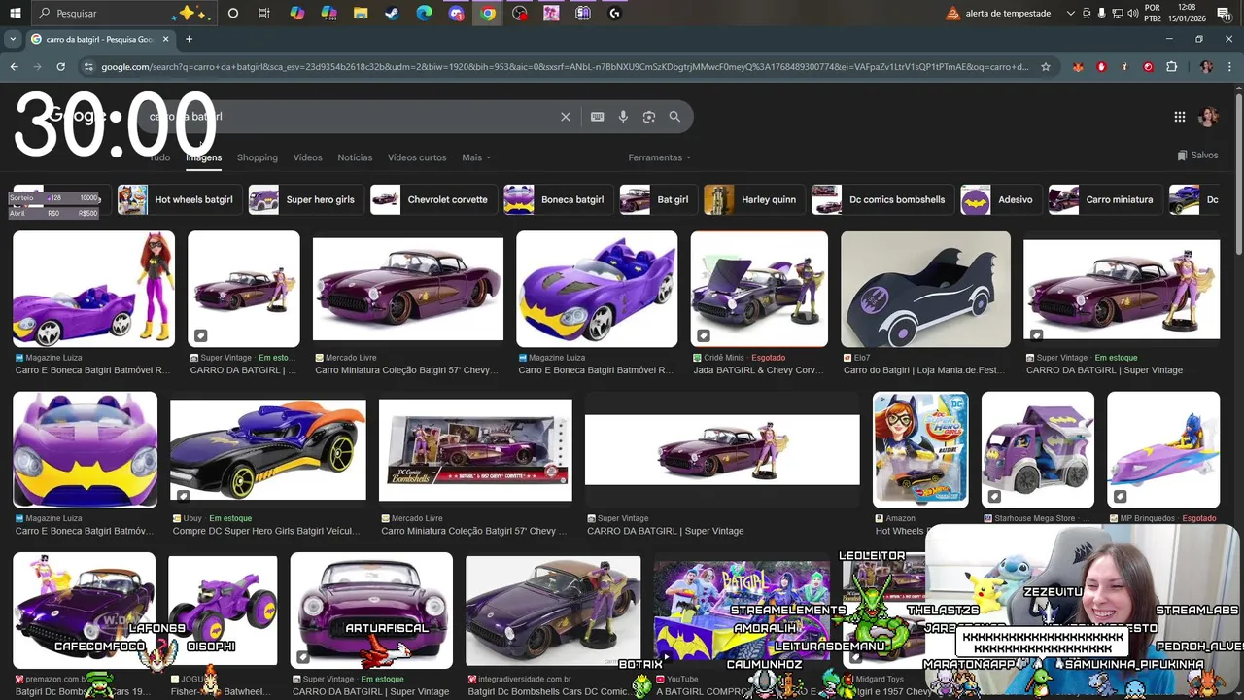1244x700 pixels.
Task: Switch to the Shopping tab
Action: coord(258,157)
